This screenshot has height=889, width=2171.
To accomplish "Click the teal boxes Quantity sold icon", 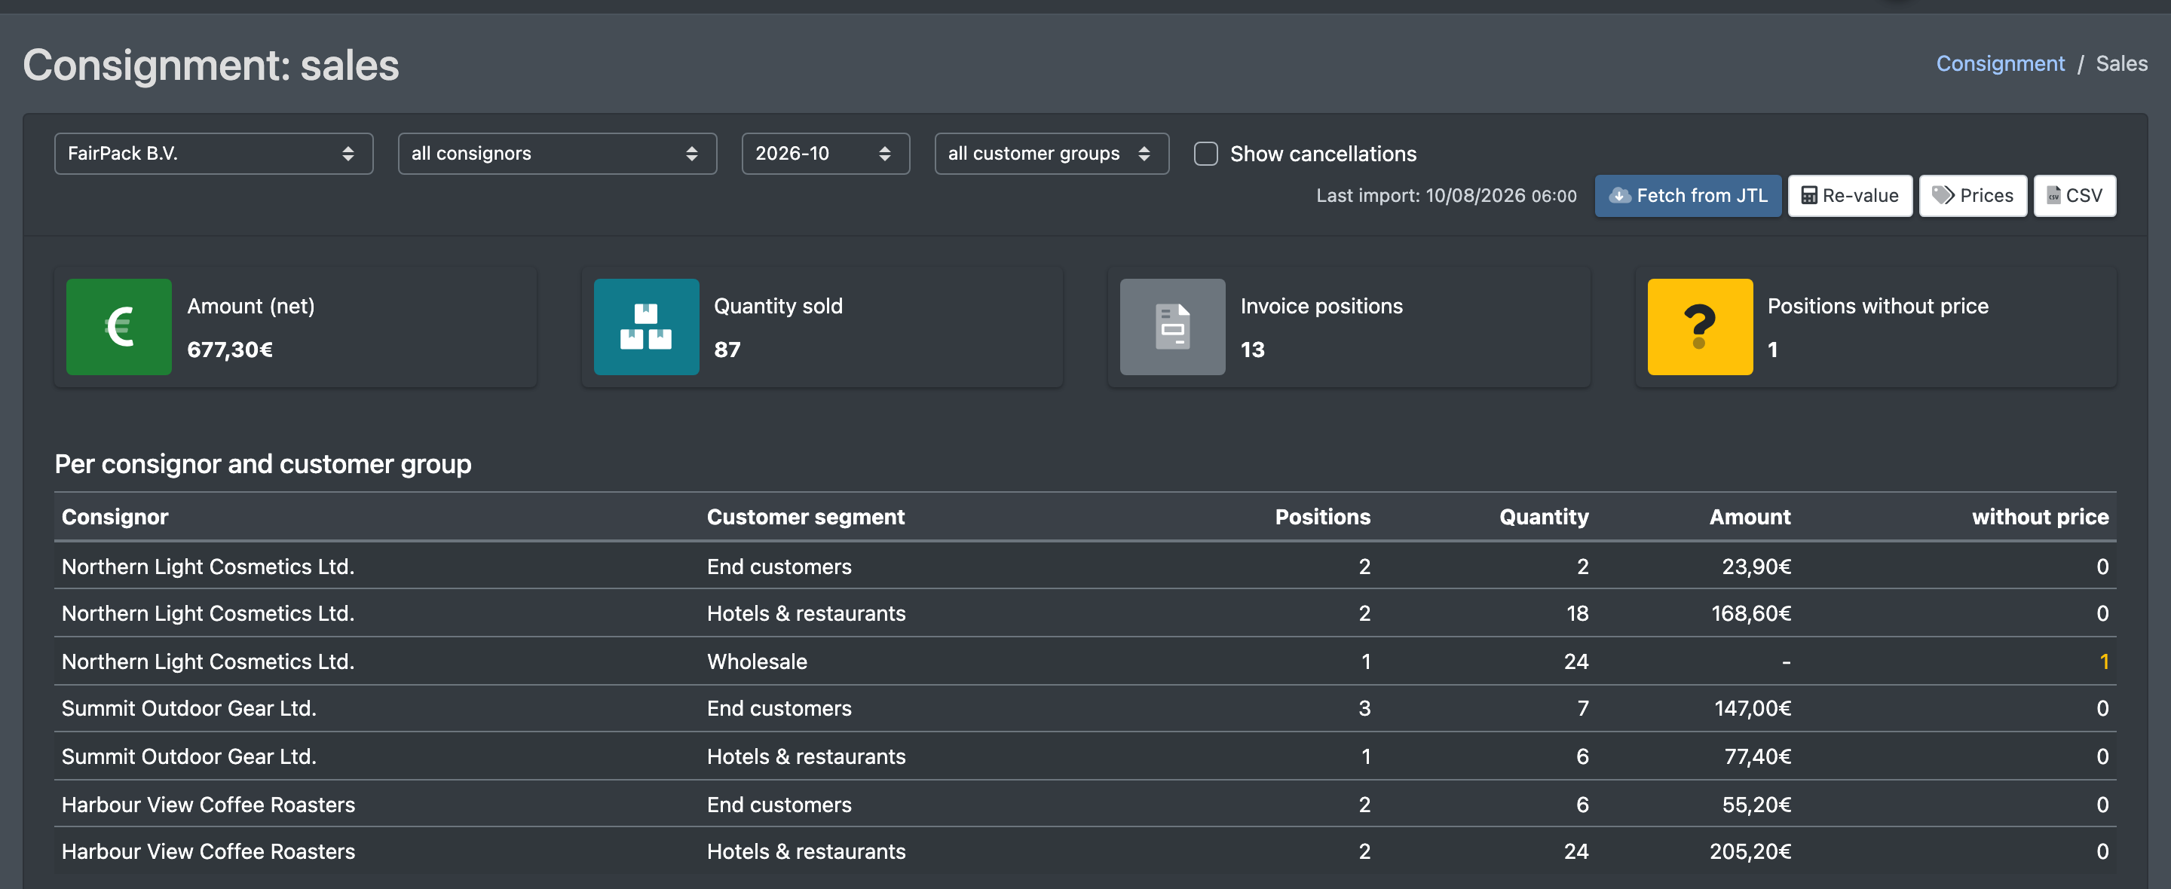I will 647,327.
